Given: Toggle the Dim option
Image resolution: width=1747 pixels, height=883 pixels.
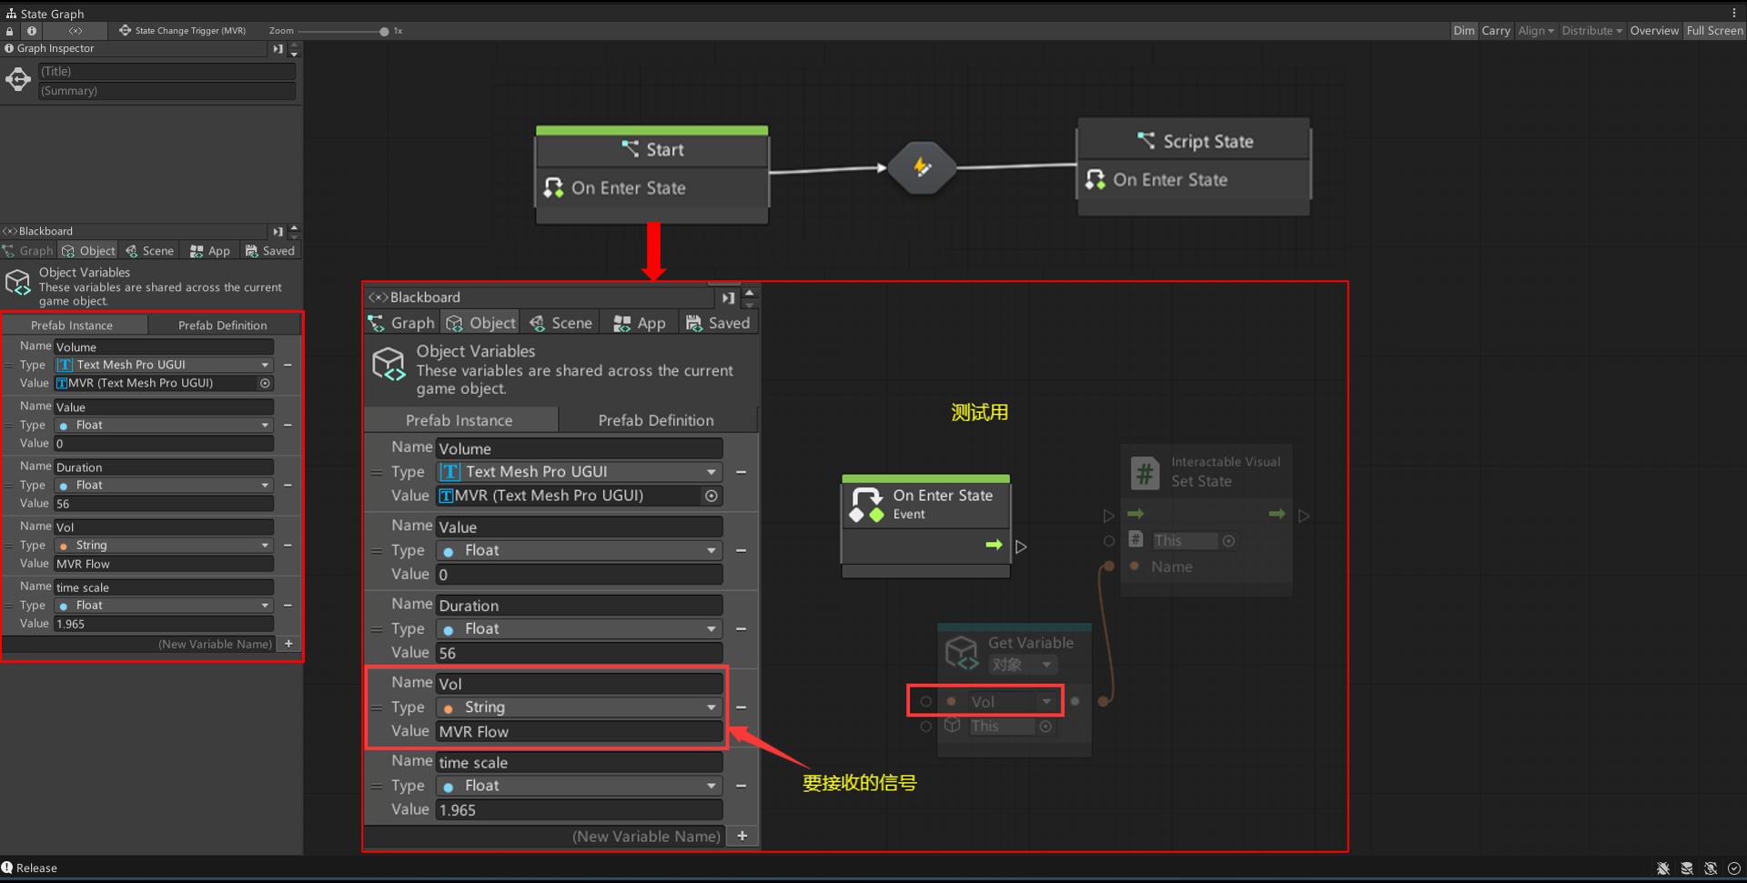Looking at the screenshot, I should (x=1463, y=31).
